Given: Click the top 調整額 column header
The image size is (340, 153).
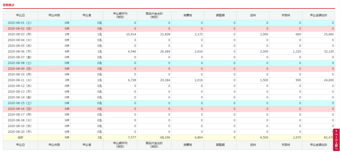Looking at the screenshot, I should 220,16.
